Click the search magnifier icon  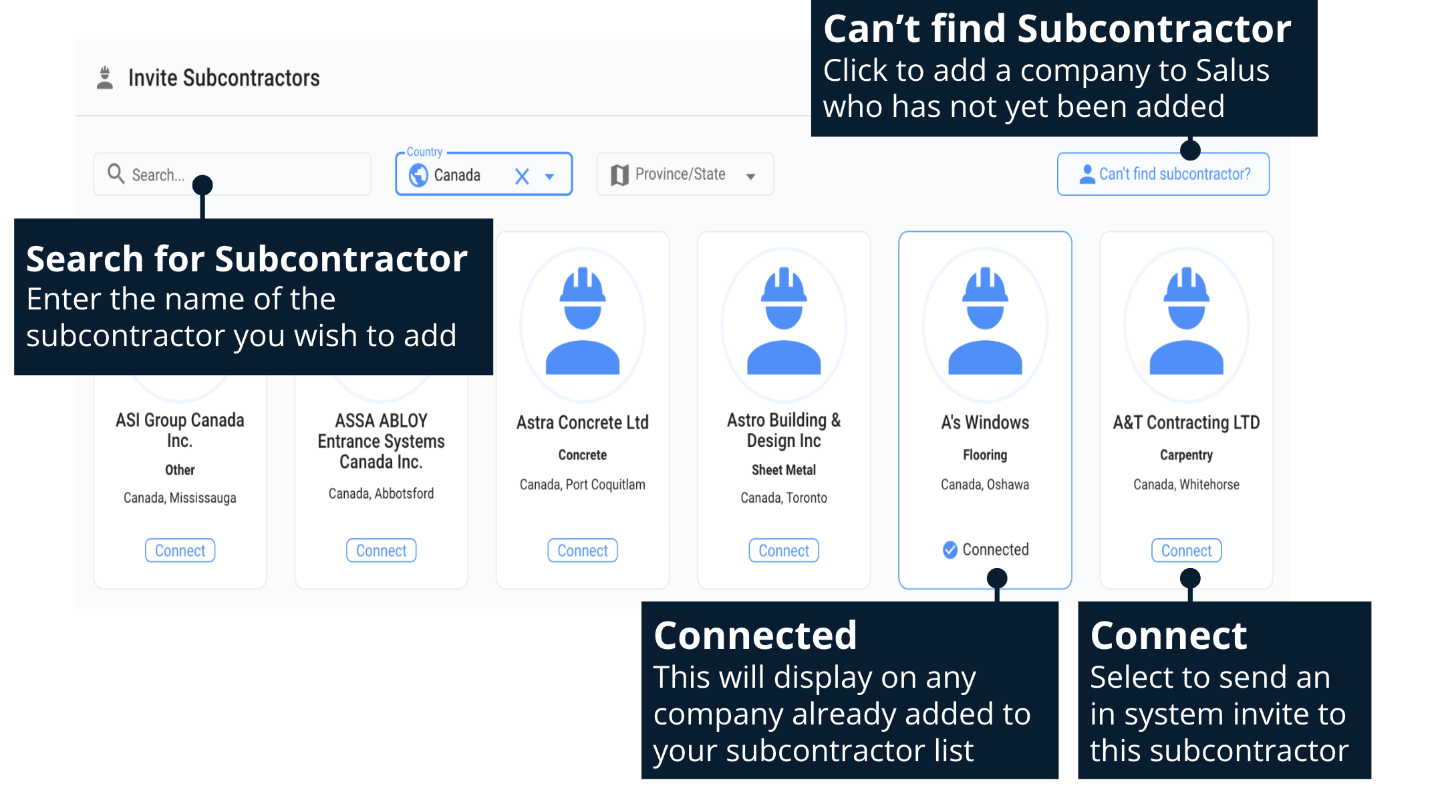click(116, 174)
